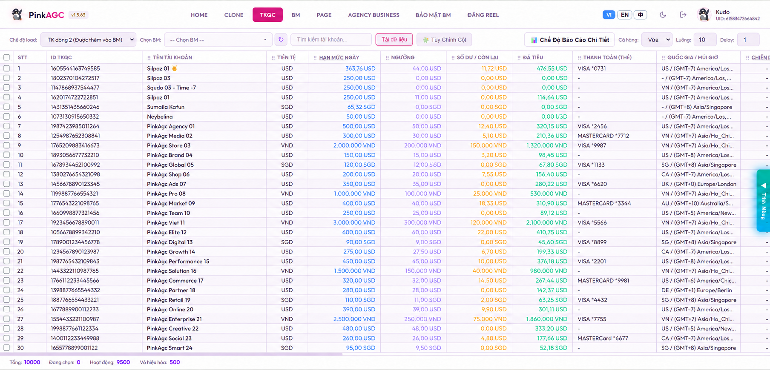Viewport: 770px width, 370px height.
Task: Click the hand emoji next to Silpaz 01
Action: click(x=174, y=68)
